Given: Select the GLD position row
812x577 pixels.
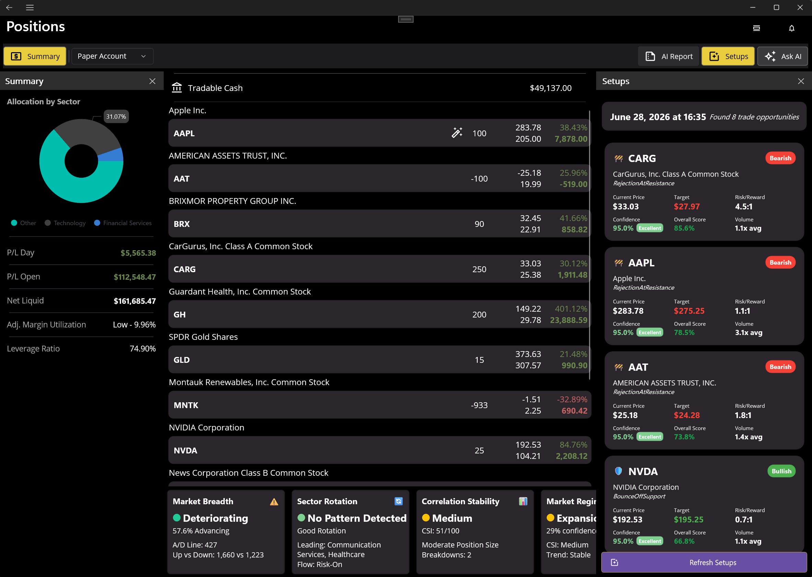Looking at the screenshot, I should [x=380, y=360].
